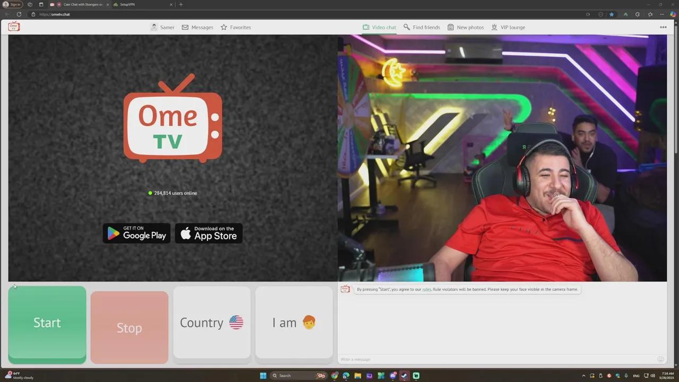Open Discord from the taskbar
The width and height of the screenshot is (679, 382).
tap(393, 376)
